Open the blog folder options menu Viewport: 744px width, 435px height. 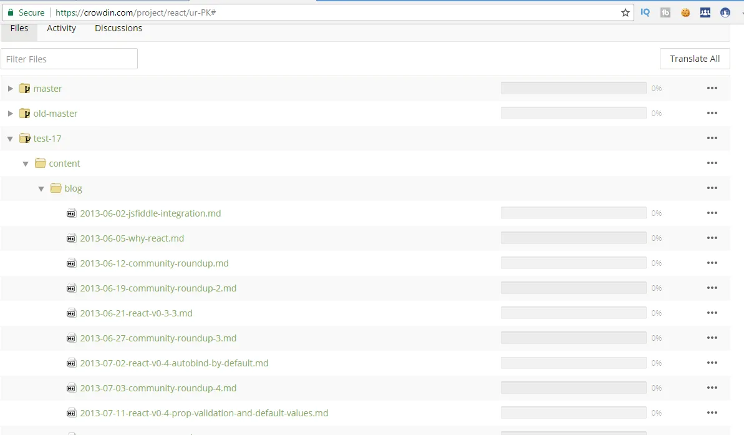click(x=712, y=188)
